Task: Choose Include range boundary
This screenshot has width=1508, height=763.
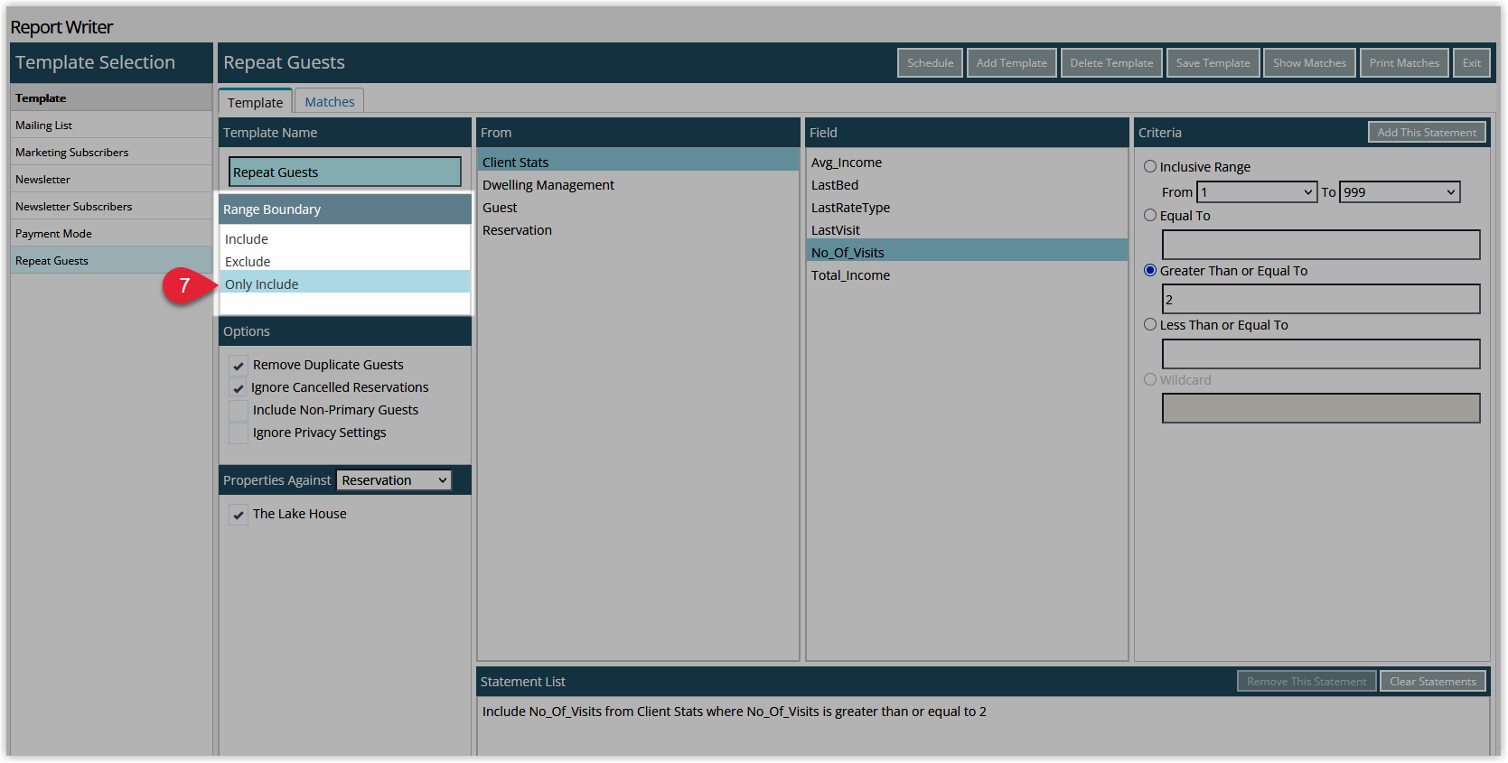Action: (345, 239)
